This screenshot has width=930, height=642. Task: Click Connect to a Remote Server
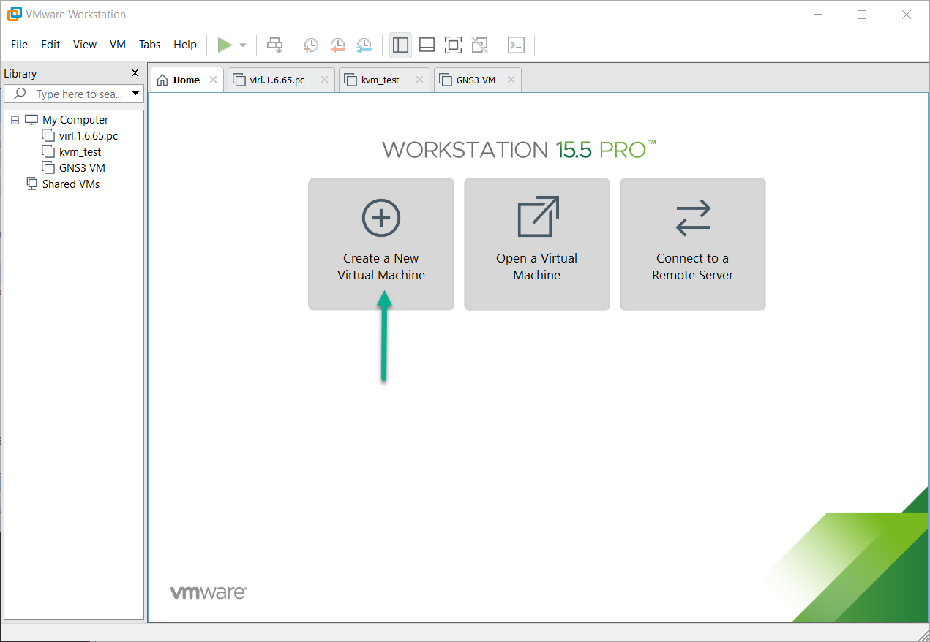click(x=693, y=244)
